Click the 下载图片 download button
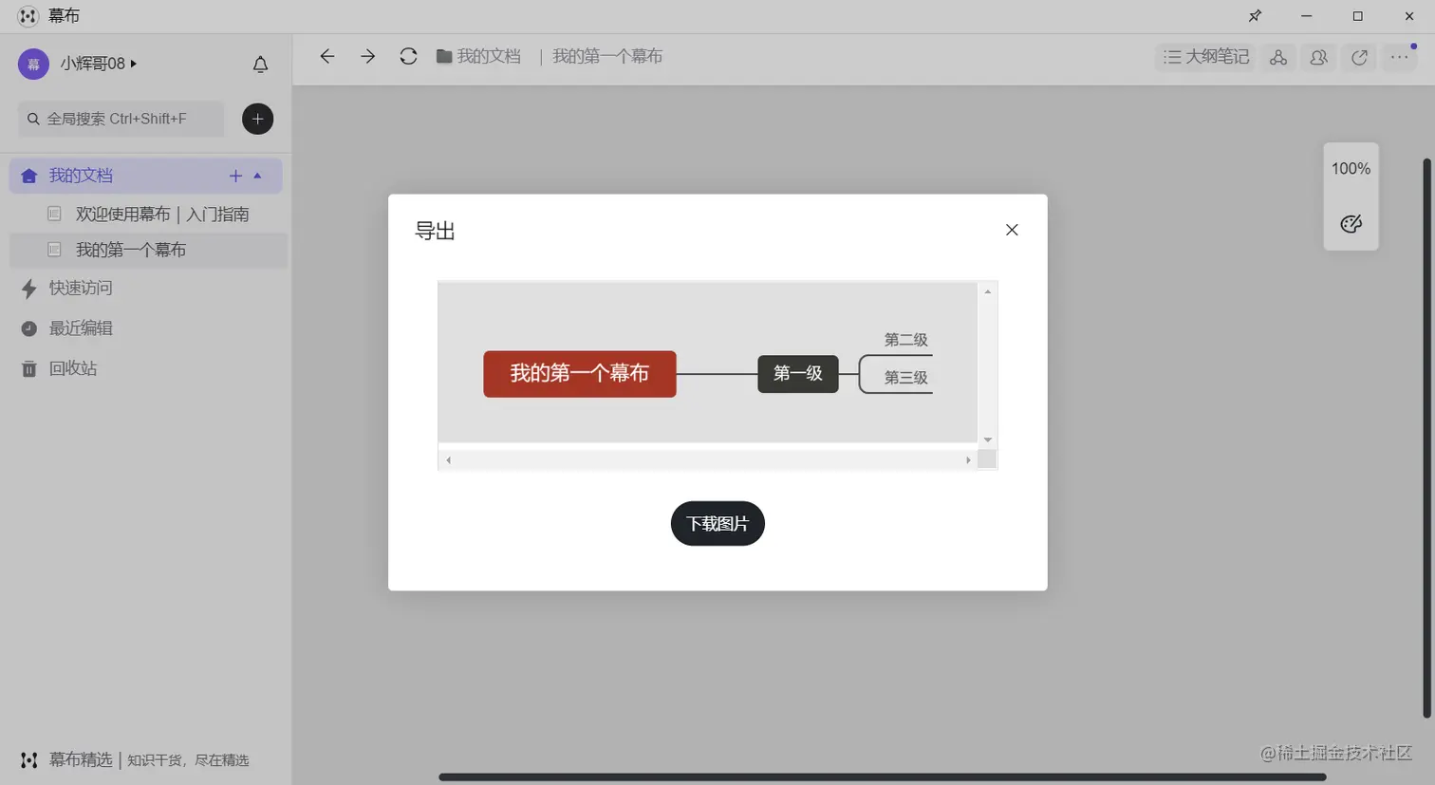1435x785 pixels. point(717,523)
